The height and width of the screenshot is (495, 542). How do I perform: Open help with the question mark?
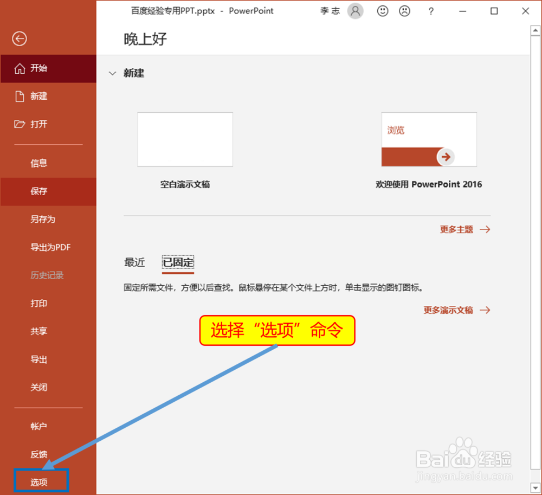(431, 11)
